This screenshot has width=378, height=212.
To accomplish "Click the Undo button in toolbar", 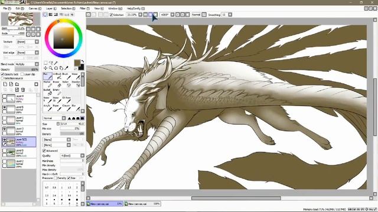I will tap(88, 15).
